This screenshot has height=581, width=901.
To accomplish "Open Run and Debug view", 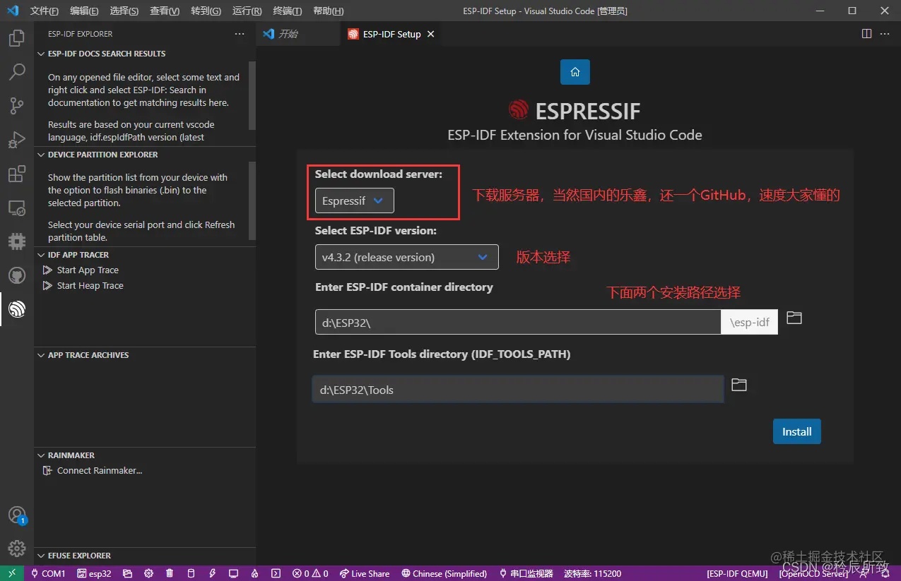I will coord(17,140).
